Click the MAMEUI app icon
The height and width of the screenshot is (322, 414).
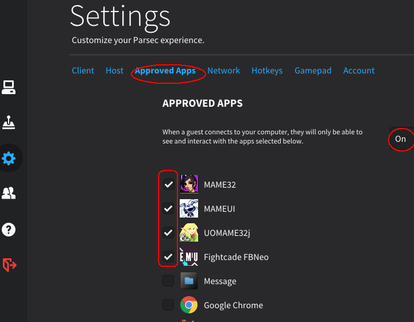coord(189,208)
